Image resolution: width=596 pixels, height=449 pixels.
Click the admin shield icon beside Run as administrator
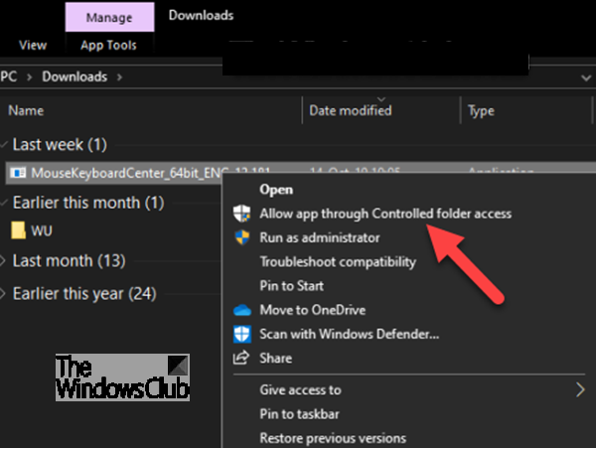coord(242,237)
